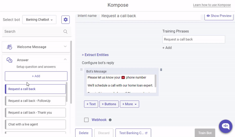Click the Answer question bubble icon
Viewport: 235px width, 137px height.
9,60
